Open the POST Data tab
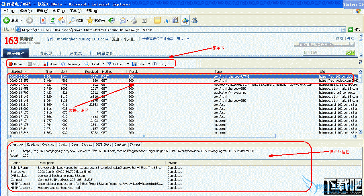 coord(103,145)
